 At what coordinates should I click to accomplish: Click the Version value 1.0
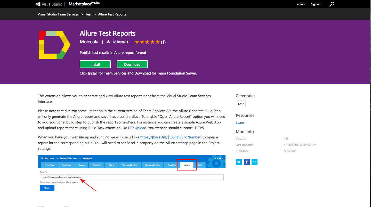(x=286, y=139)
